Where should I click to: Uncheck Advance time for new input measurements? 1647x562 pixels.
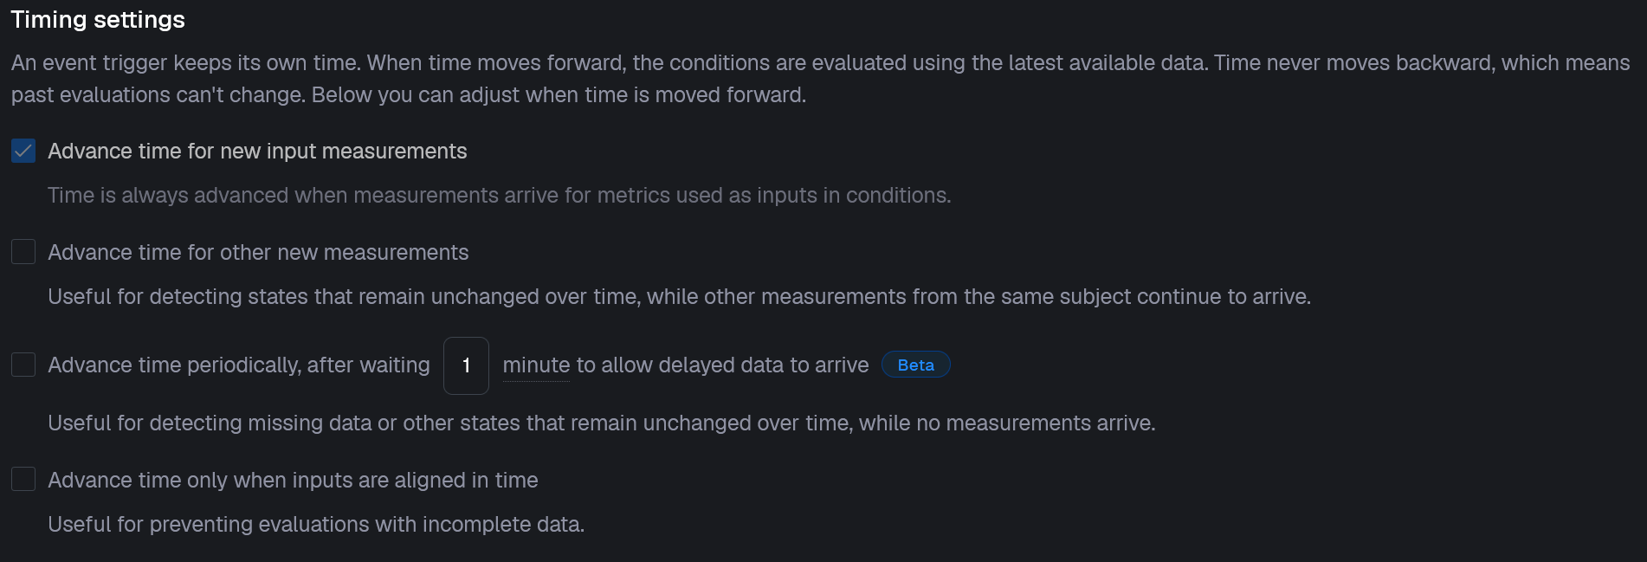23,150
